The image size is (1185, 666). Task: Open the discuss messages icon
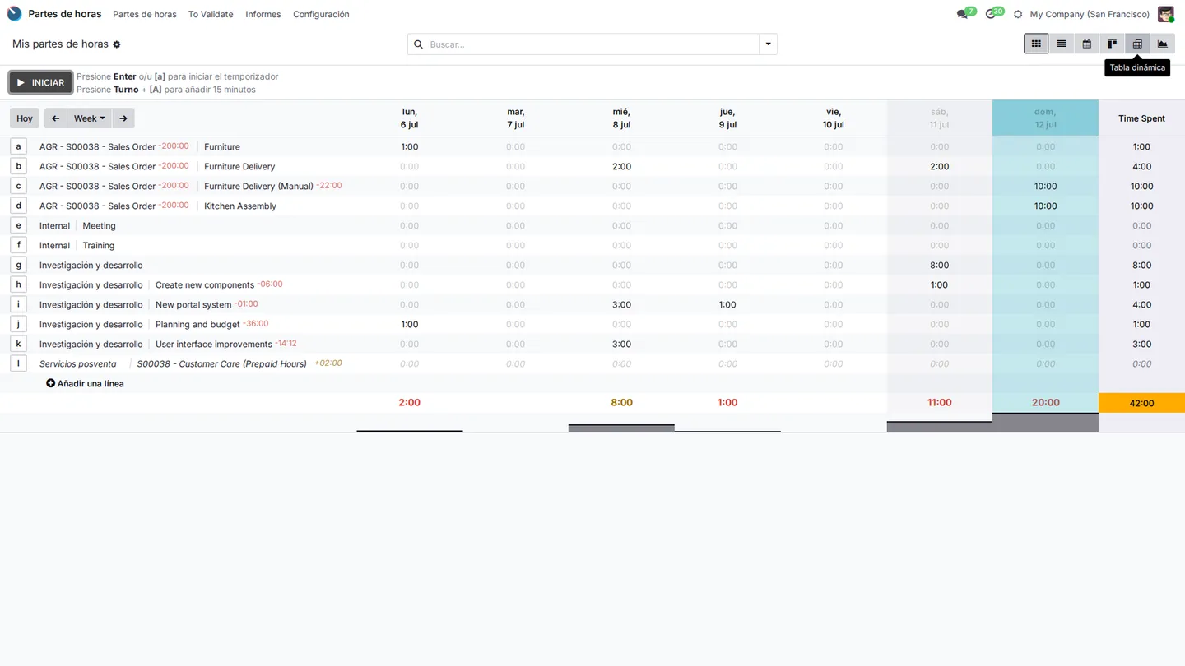click(962, 14)
